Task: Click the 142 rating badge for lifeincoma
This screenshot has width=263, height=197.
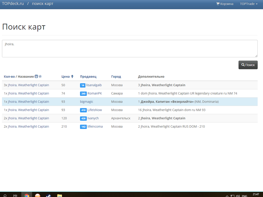Action: coord(83,127)
